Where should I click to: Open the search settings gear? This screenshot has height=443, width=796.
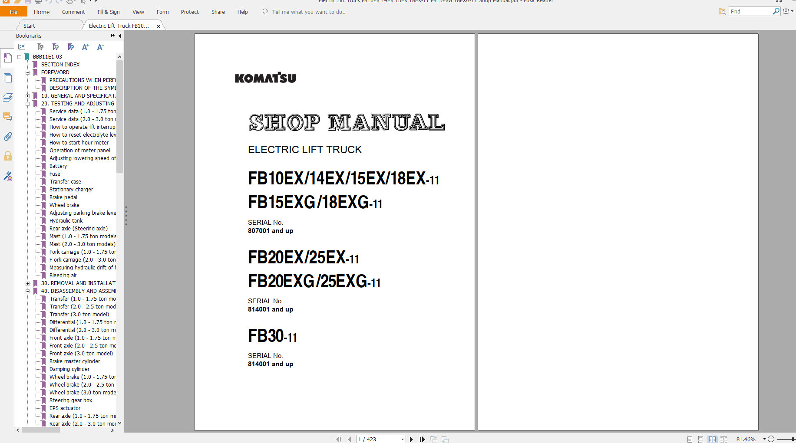(786, 11)
